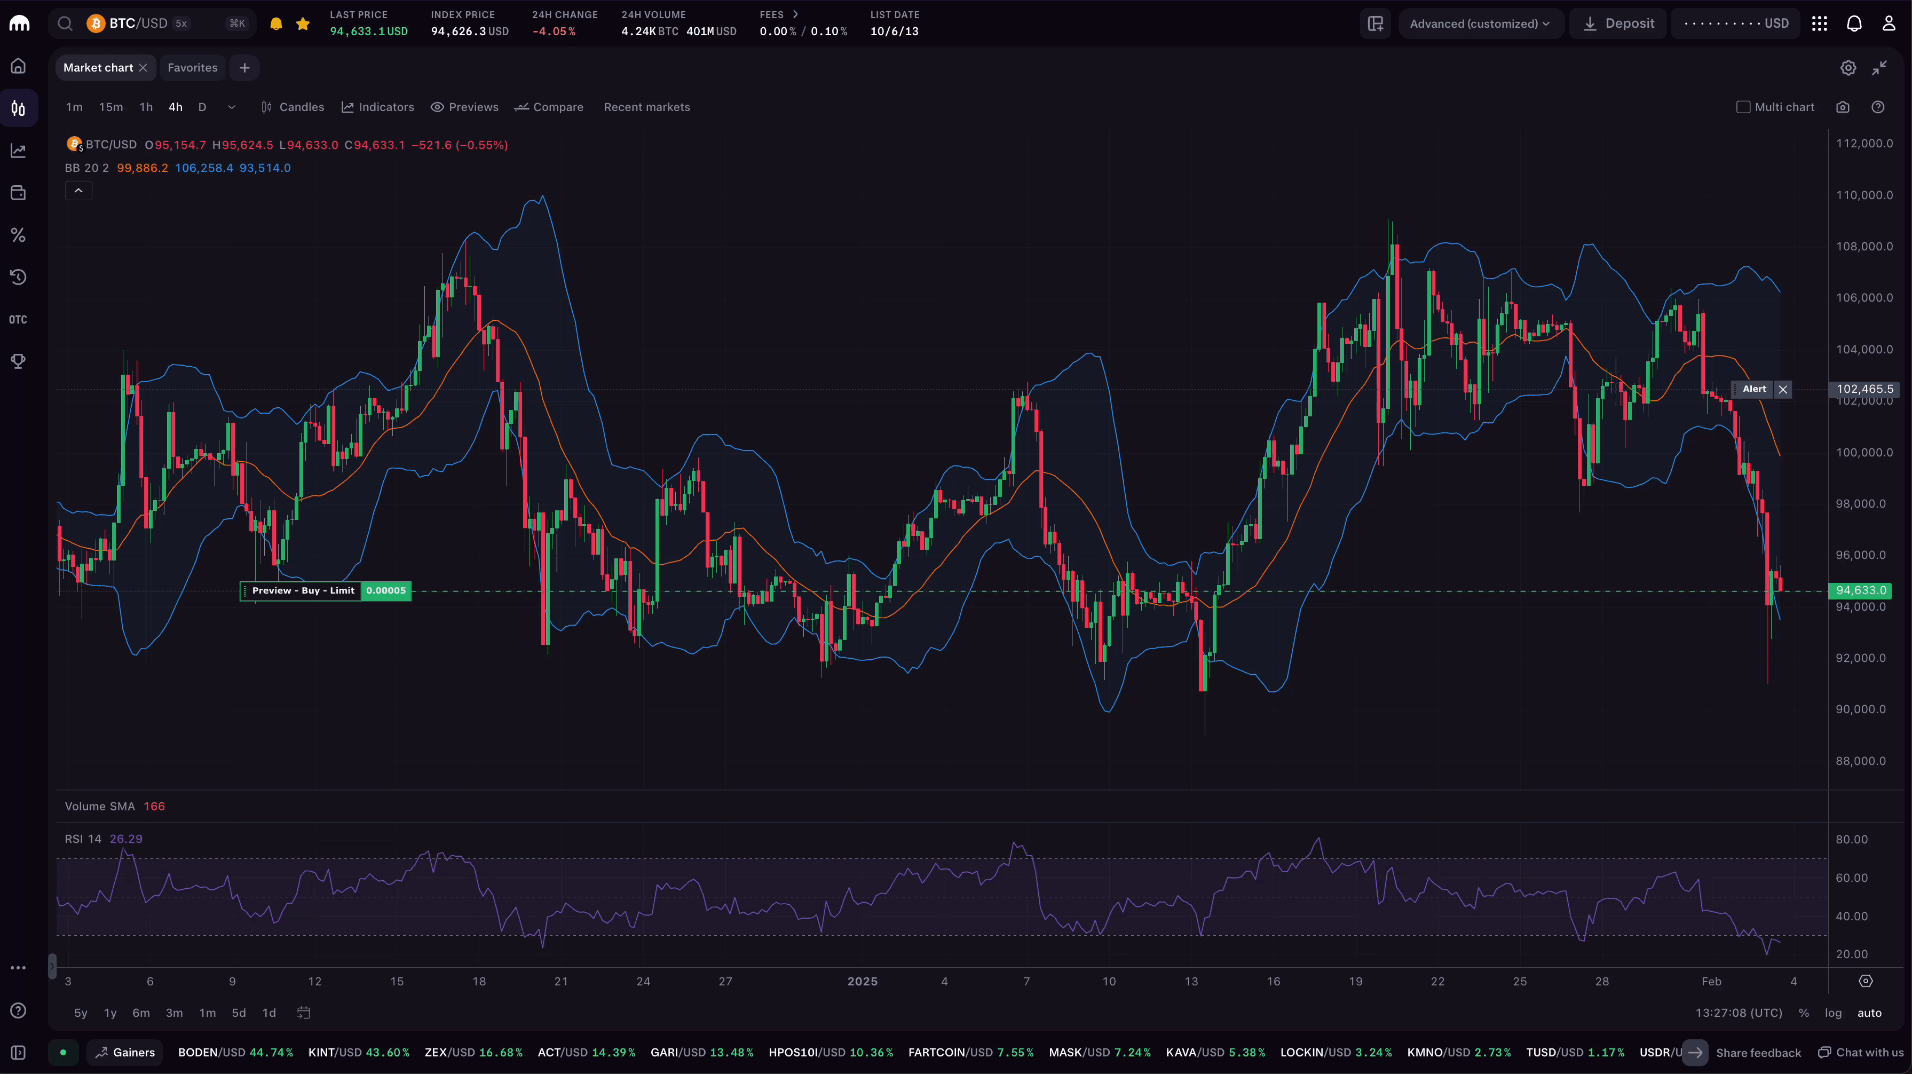Add a new tab with plus button
The width and height of the screenshot is (1912, 1074).
(244, 68)
